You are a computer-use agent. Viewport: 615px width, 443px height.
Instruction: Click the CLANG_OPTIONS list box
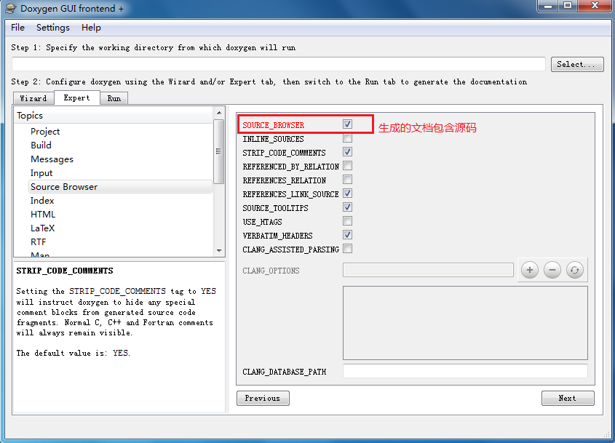point(465,323)
